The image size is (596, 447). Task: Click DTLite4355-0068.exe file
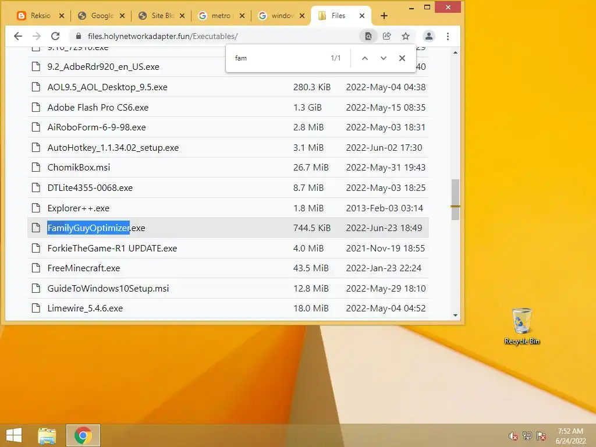click(x=90, y=188)
